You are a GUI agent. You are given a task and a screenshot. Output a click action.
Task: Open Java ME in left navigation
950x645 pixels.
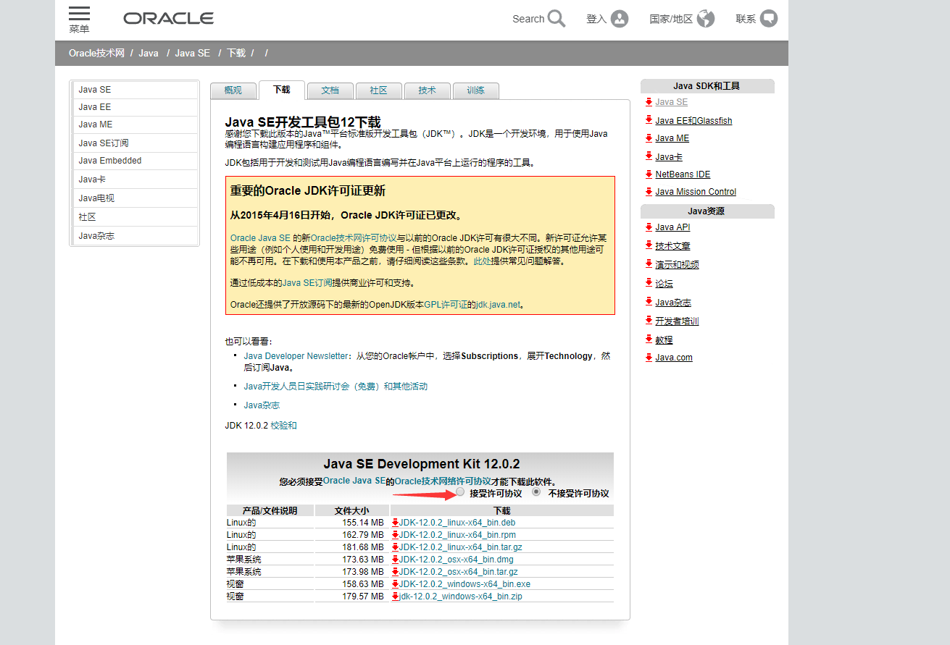click(135, 125)
